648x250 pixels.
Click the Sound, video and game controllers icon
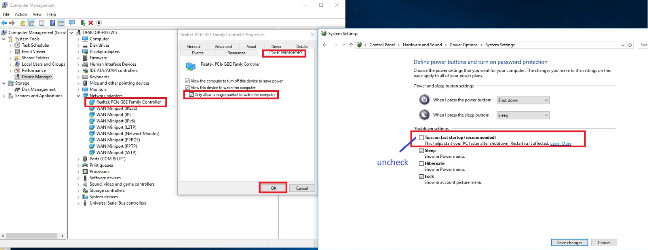click(x=85, y=184)
